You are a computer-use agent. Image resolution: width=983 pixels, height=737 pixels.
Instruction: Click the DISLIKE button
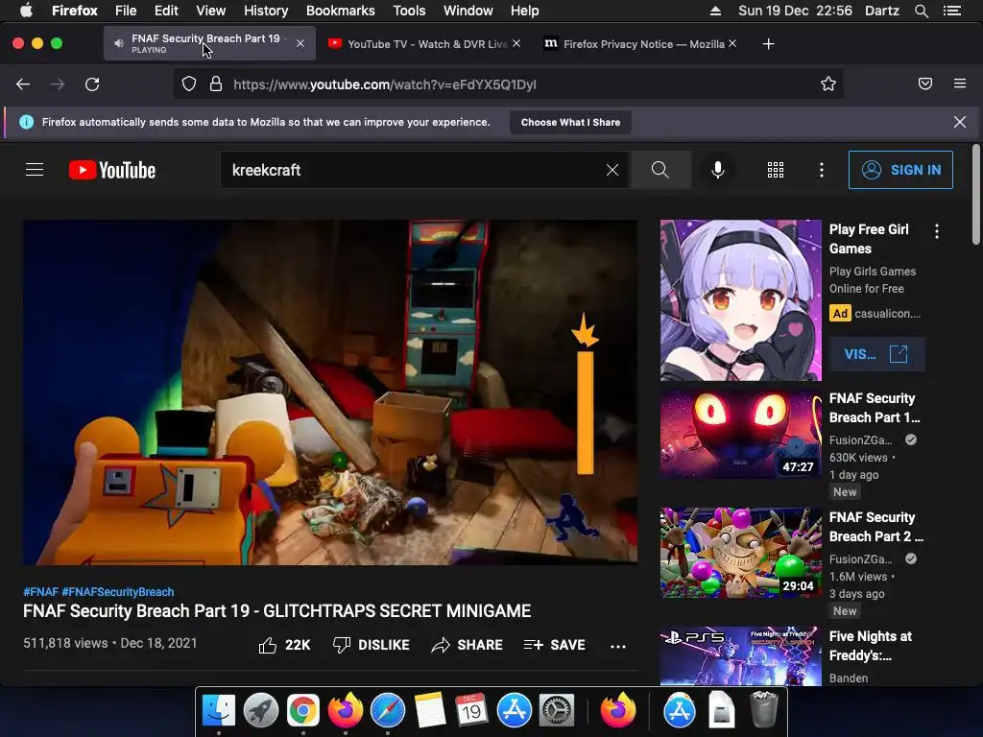[372, 645]
